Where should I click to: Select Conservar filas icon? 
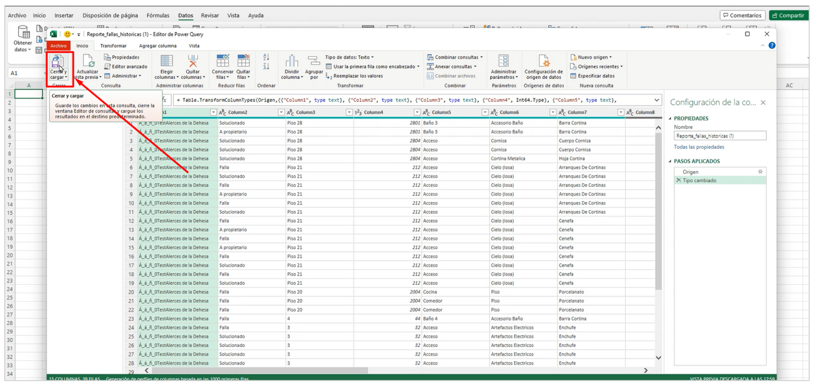tap(223, 61)
